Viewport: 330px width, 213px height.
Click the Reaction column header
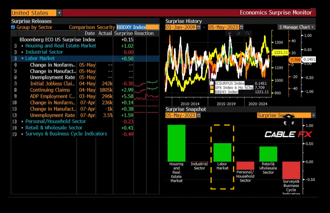[x=144, y=33]
